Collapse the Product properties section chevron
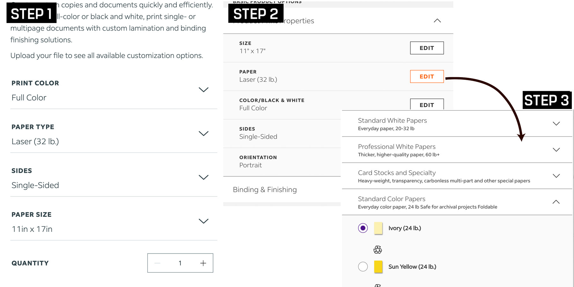Image resolution: width=574 pixels, height=287 pixels. pos(437,21)
